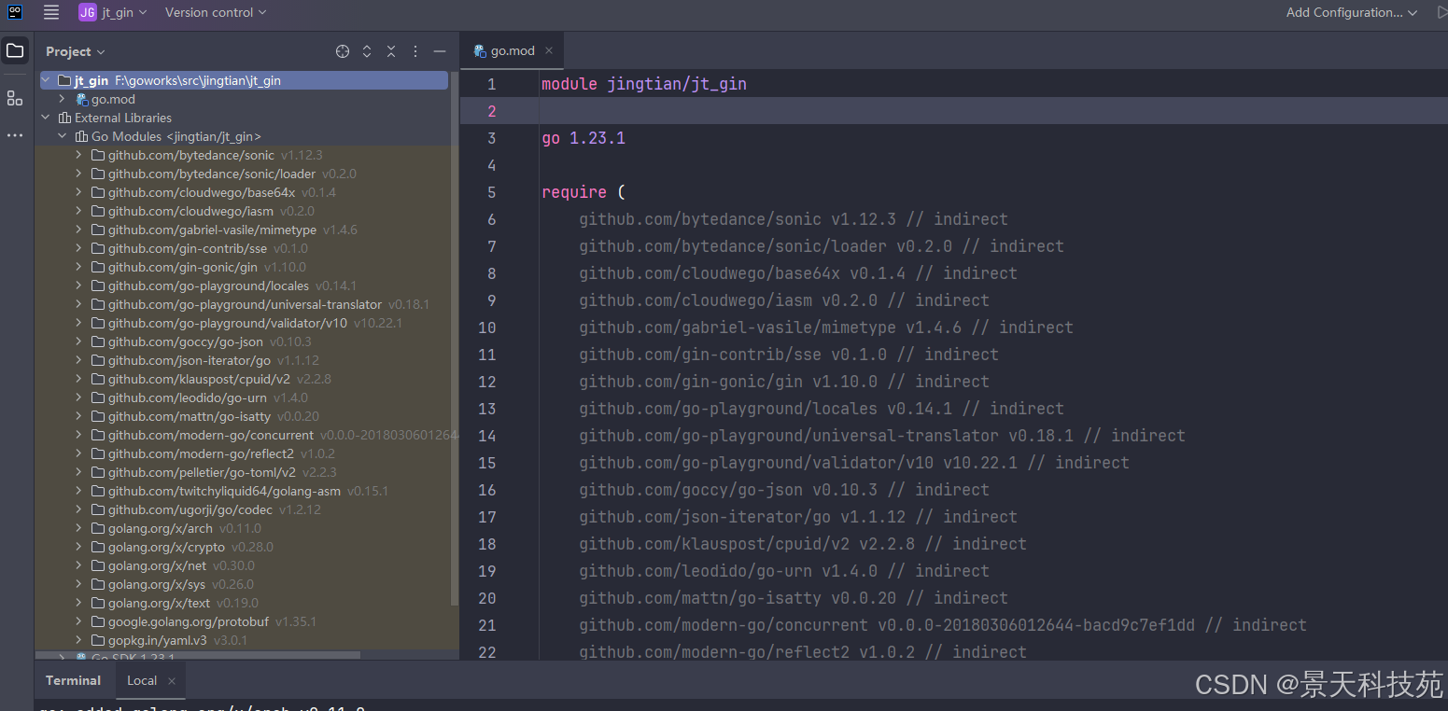Expand golang.org/x/net module
The height and width of the screenshot is (711, 1448).
click(78, 565)
